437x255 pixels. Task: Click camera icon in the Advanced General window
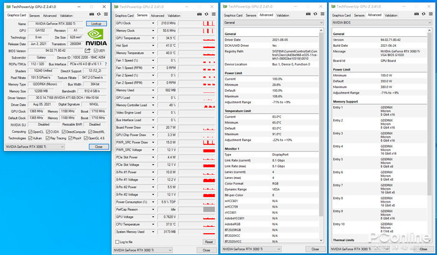[308, 14]
